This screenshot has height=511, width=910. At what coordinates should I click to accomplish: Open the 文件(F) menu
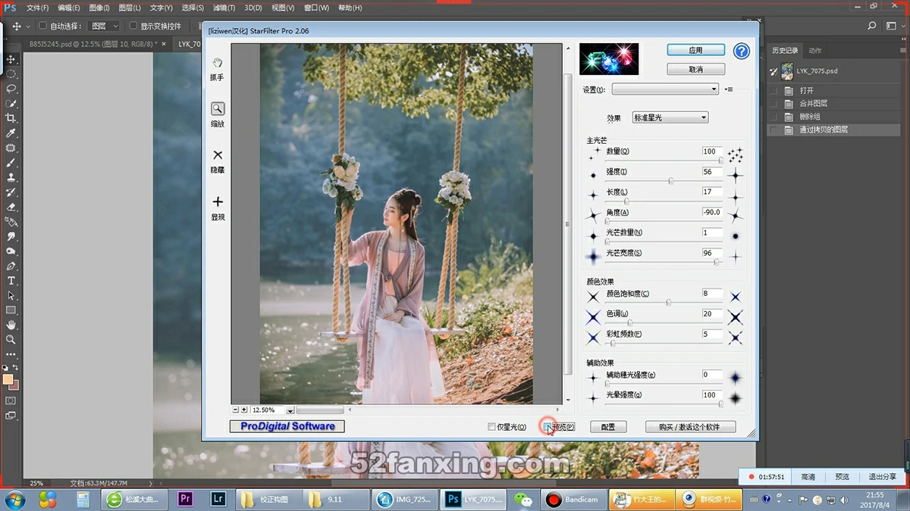(37, 8)
